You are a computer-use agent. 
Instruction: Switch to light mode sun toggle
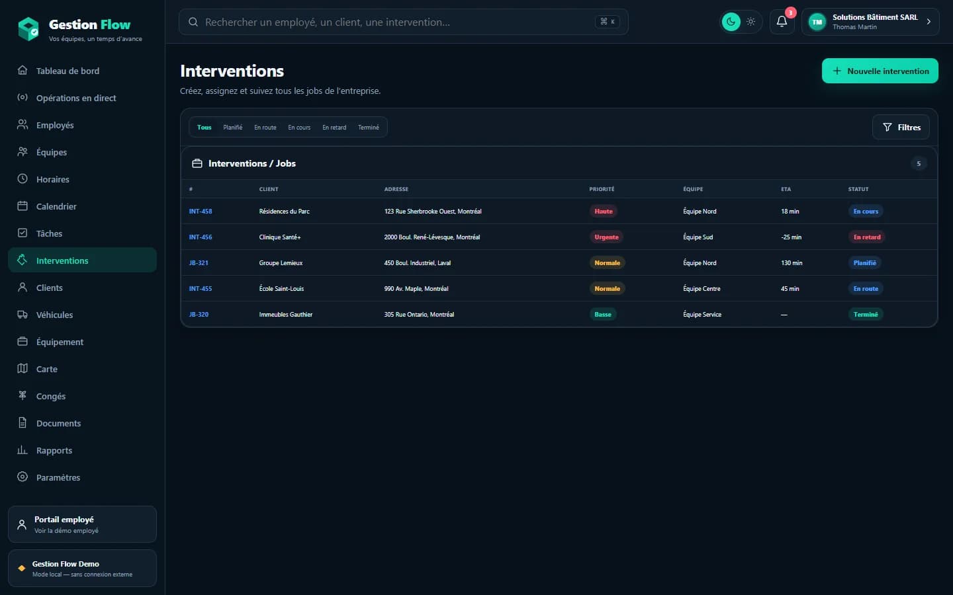coord(751,22)
